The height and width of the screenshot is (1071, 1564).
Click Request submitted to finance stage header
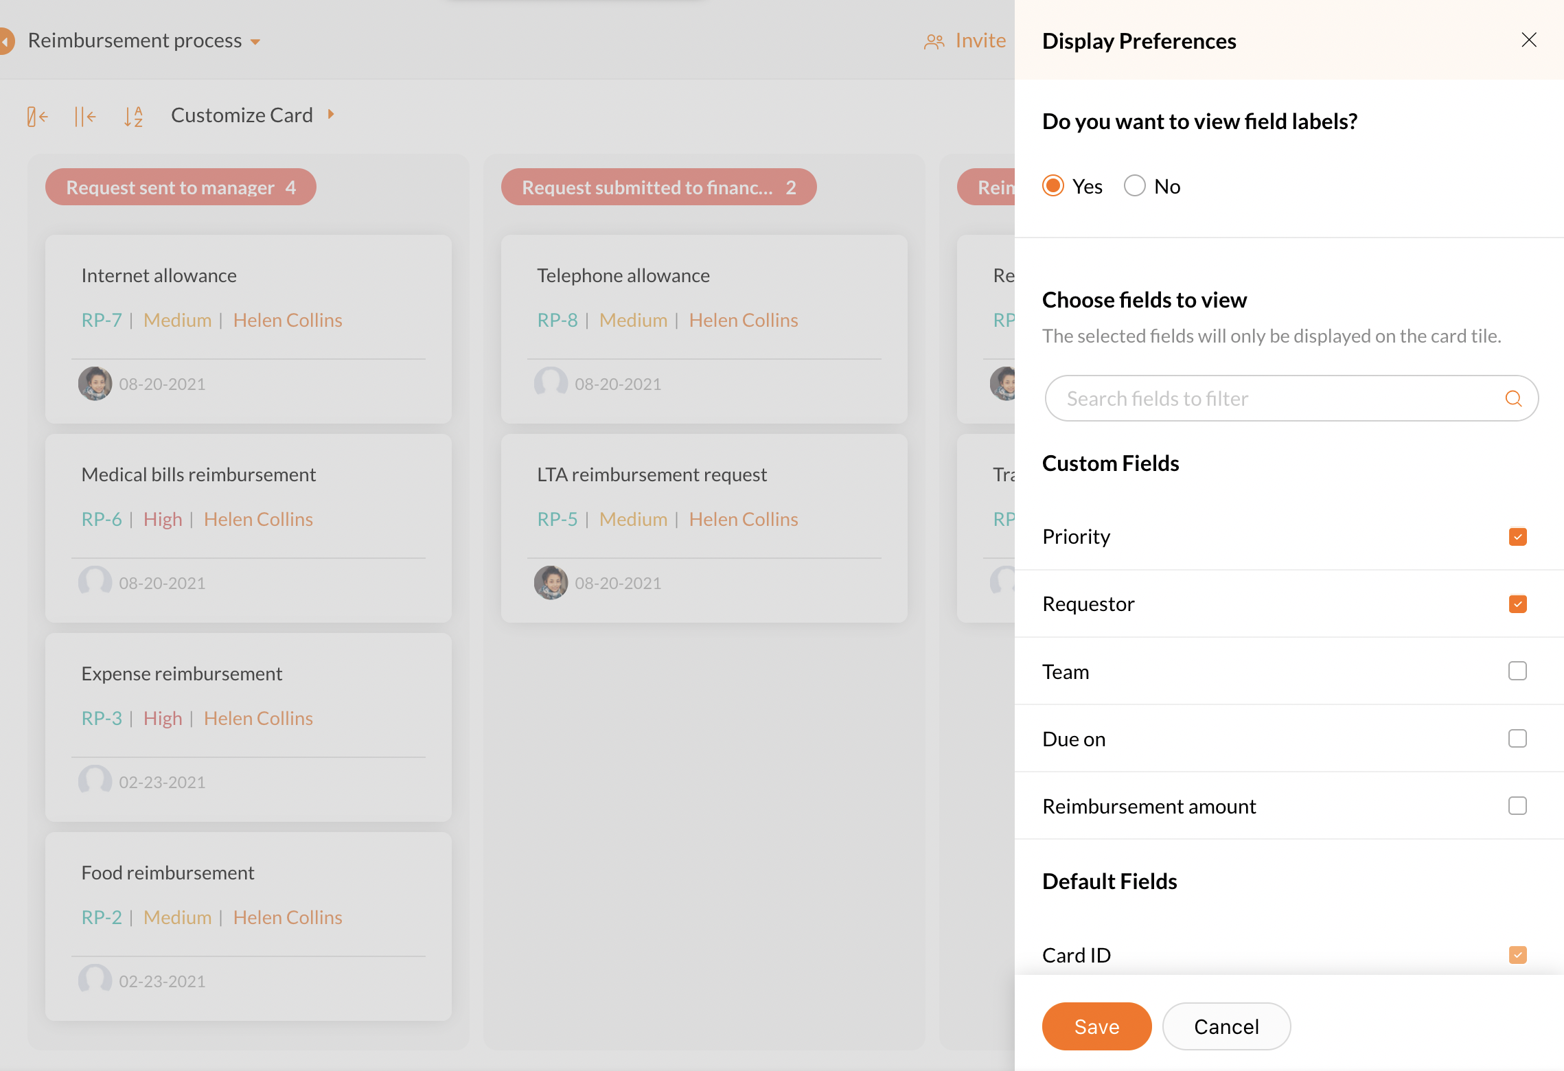[658, 187]
